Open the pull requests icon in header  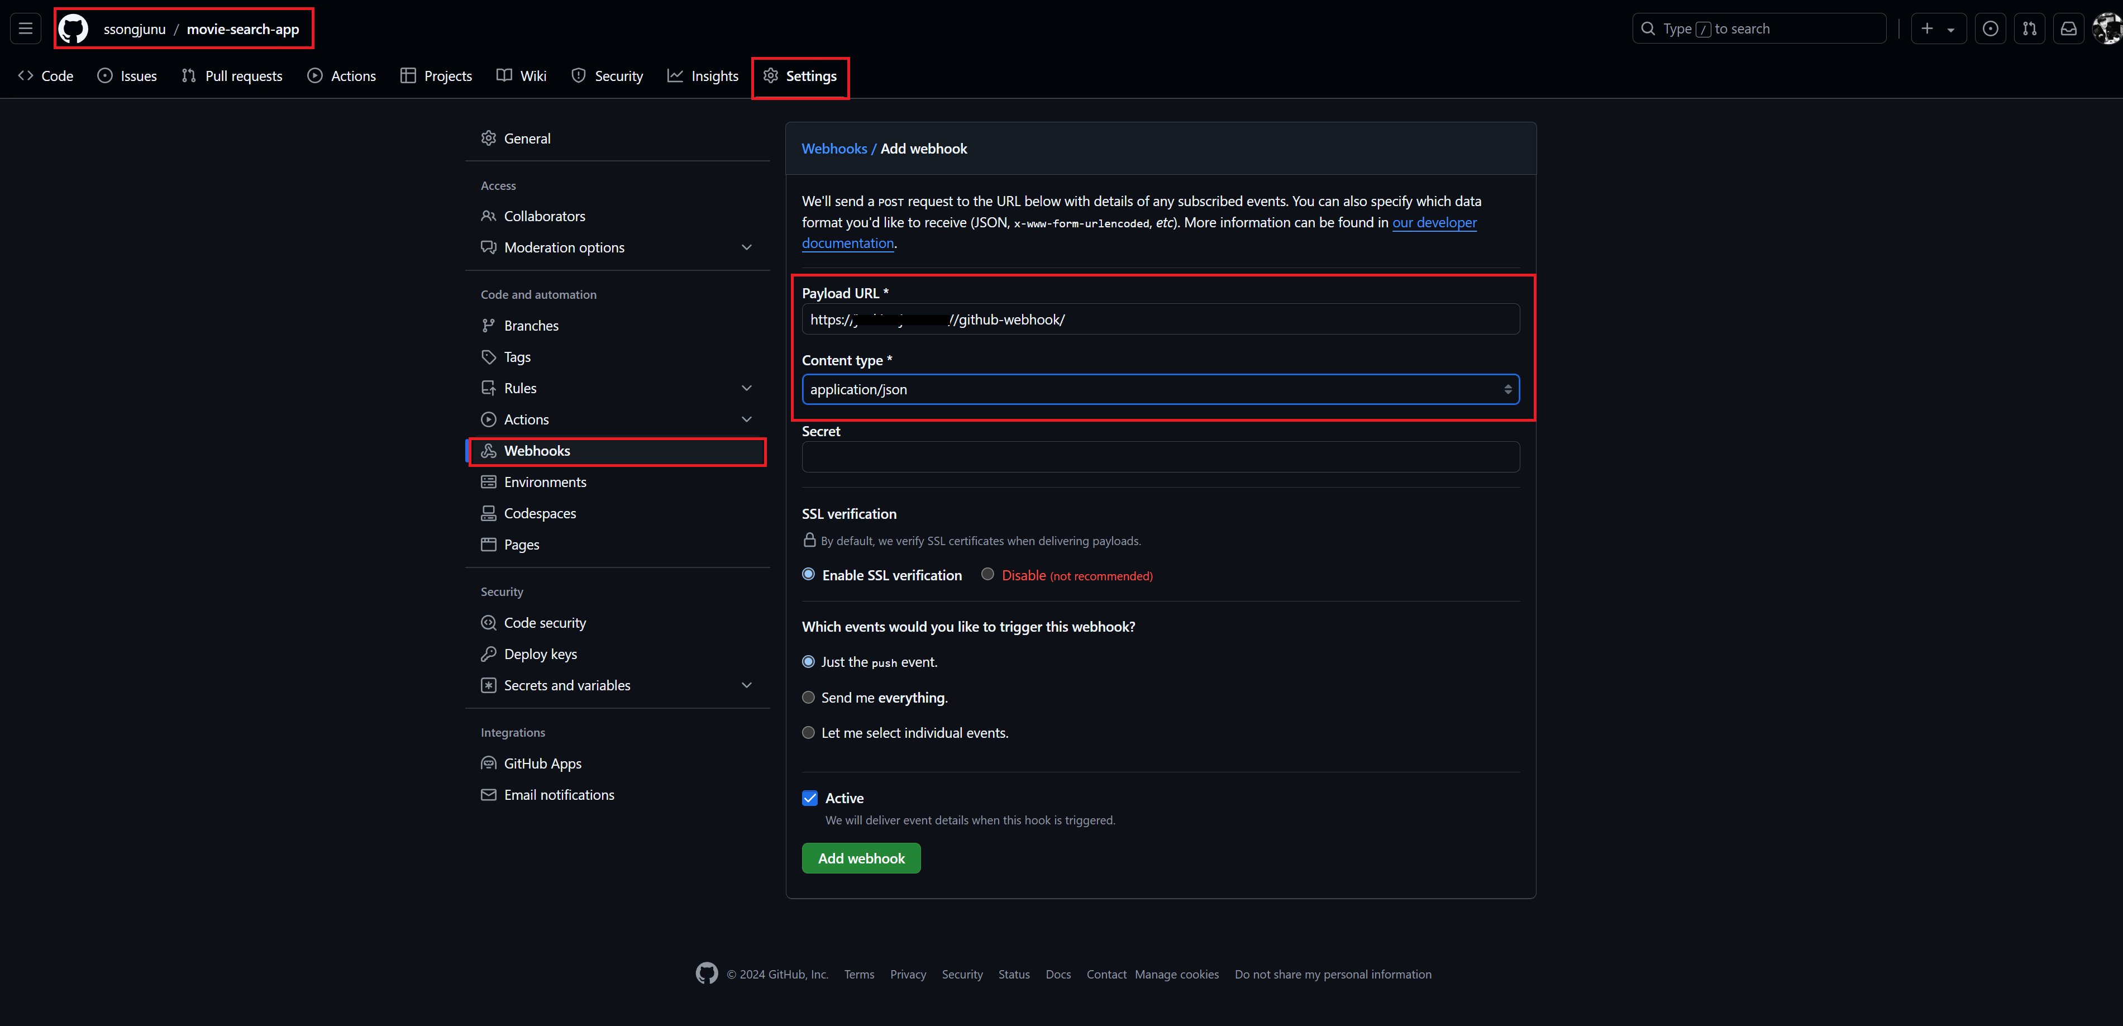point(2029,29)
